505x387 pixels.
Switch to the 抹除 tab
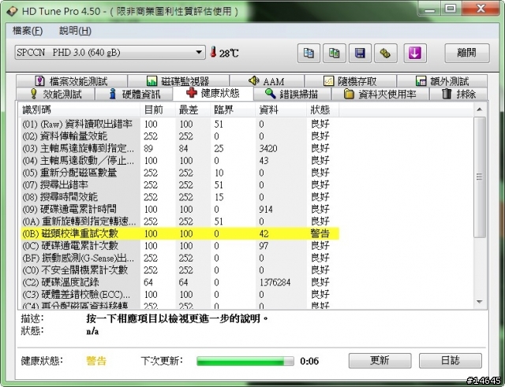[x=458, y=94]
